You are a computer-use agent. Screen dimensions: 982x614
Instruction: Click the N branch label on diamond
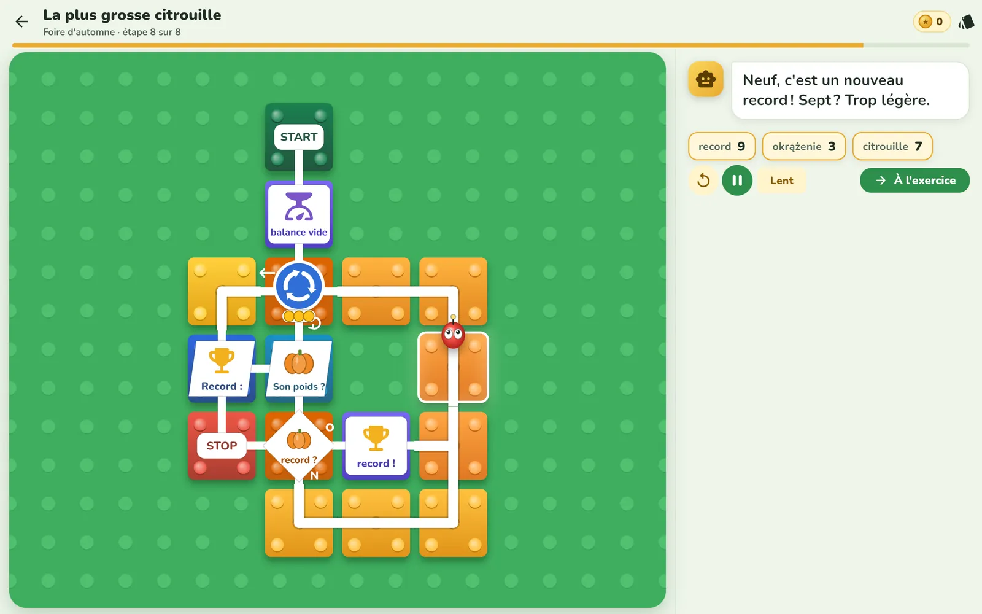(x=314, y=475)
